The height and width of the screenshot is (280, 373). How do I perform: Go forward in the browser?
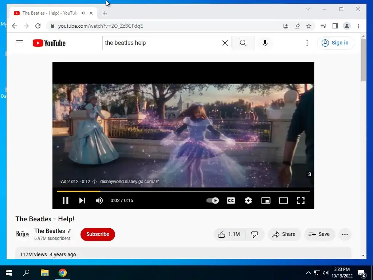pyautogui.click(x=26, y=26)
